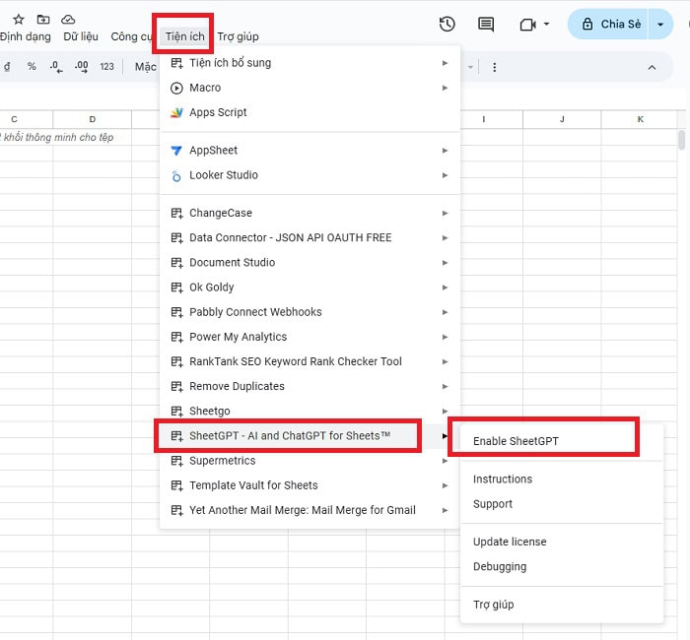690x640 pixels.
Task: Click Update license in submenu
Action: click(510, 542)
